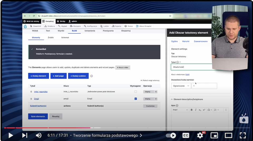This screenshot has width=253, height=141.
Task: Select the Elementy secondary tab
Action: pyautogui.click(x=36, y=38)
